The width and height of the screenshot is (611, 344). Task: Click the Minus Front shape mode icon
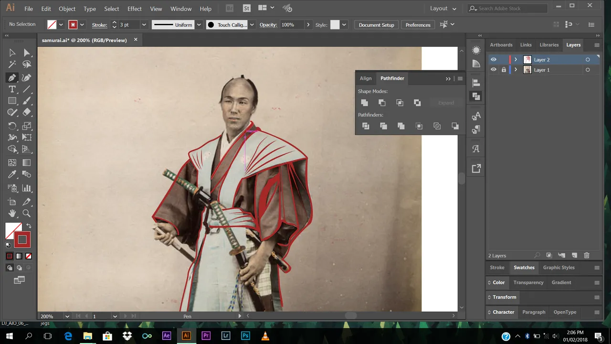click(x=382, y=103)
